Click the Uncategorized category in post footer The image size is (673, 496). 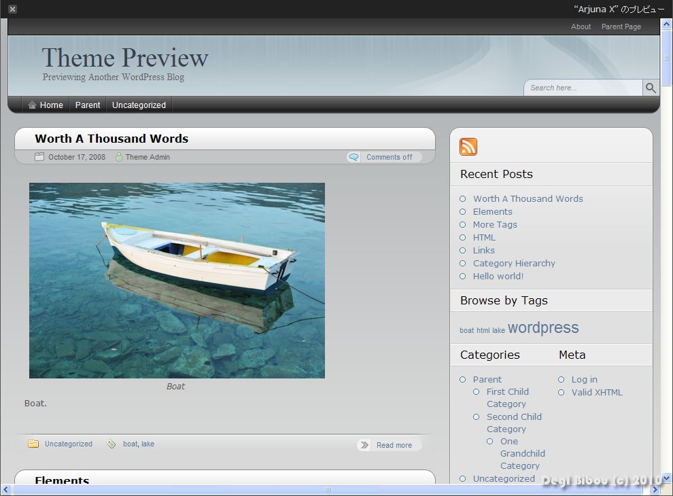[69, 444]
